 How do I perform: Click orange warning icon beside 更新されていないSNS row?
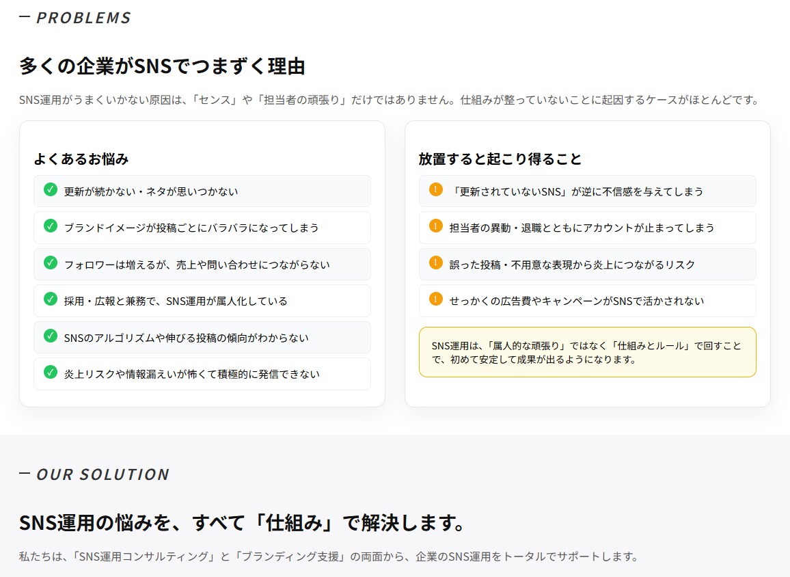pos(436,189)
